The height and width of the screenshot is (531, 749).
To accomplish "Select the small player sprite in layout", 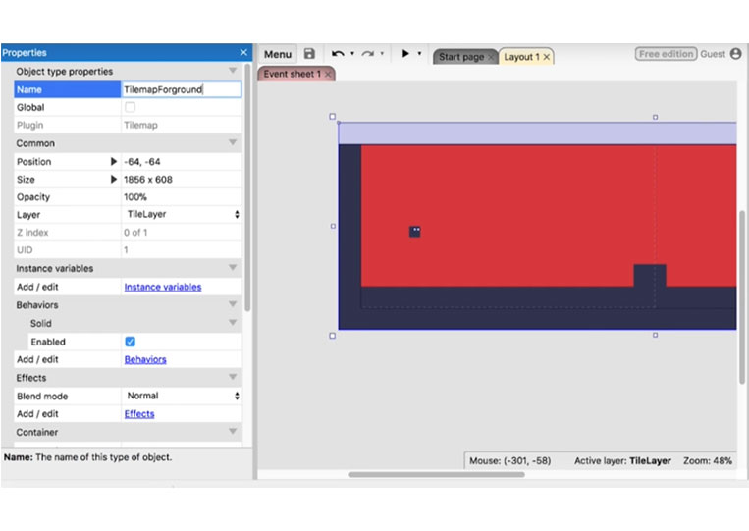I will click(414, 232).
